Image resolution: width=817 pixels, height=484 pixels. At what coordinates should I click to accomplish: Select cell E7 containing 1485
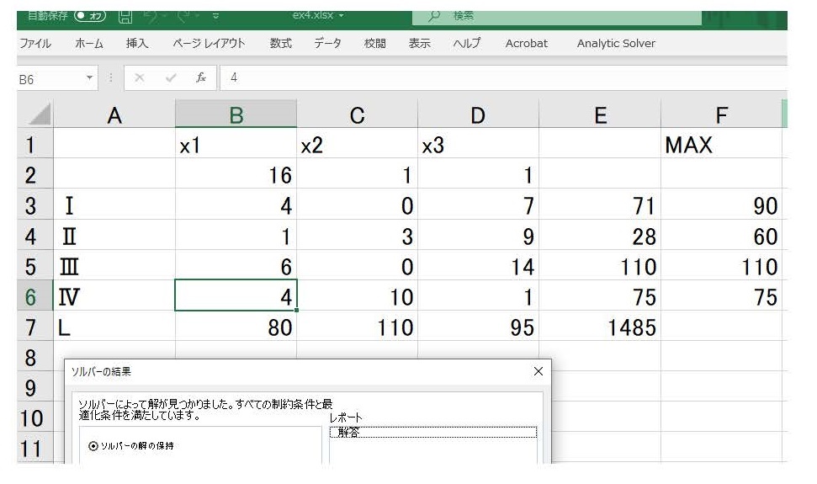599,327
